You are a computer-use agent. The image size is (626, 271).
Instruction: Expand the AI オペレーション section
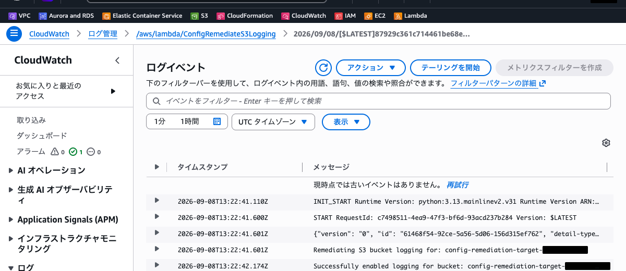(11, 170)
